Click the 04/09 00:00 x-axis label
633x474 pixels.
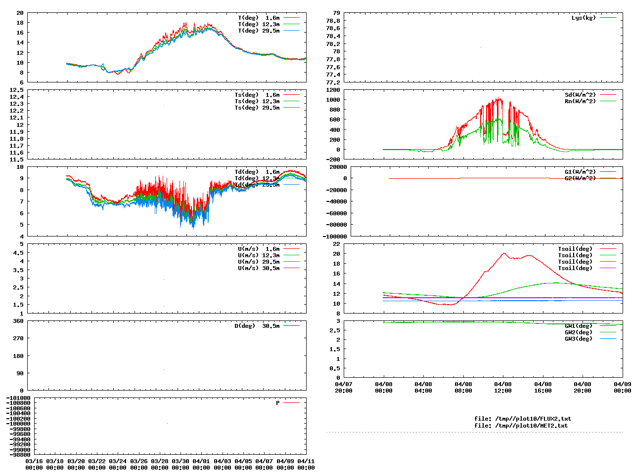coord(622,387)
